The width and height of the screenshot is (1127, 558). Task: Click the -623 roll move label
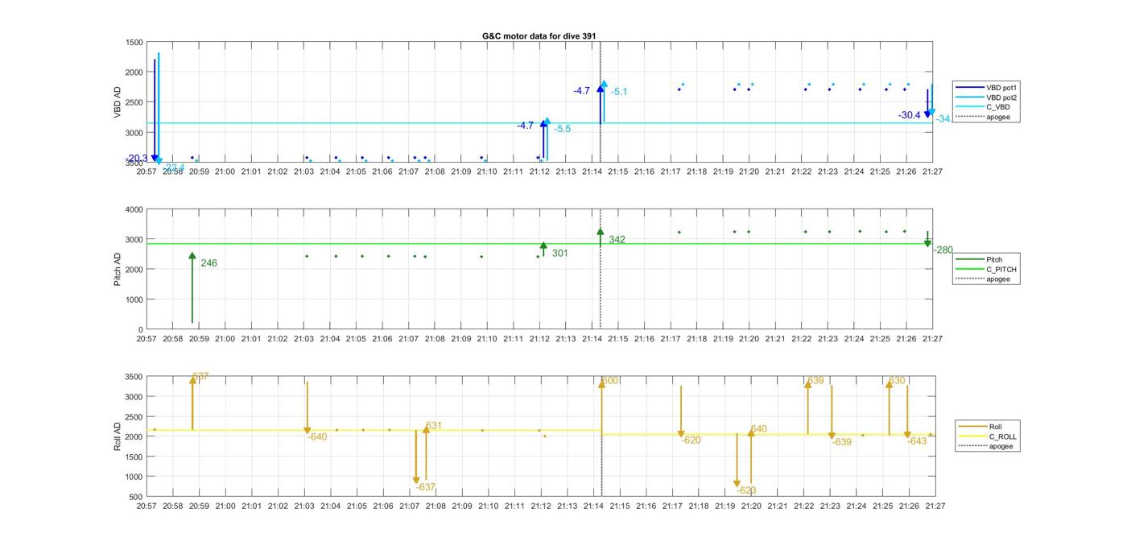coord(746,490)
